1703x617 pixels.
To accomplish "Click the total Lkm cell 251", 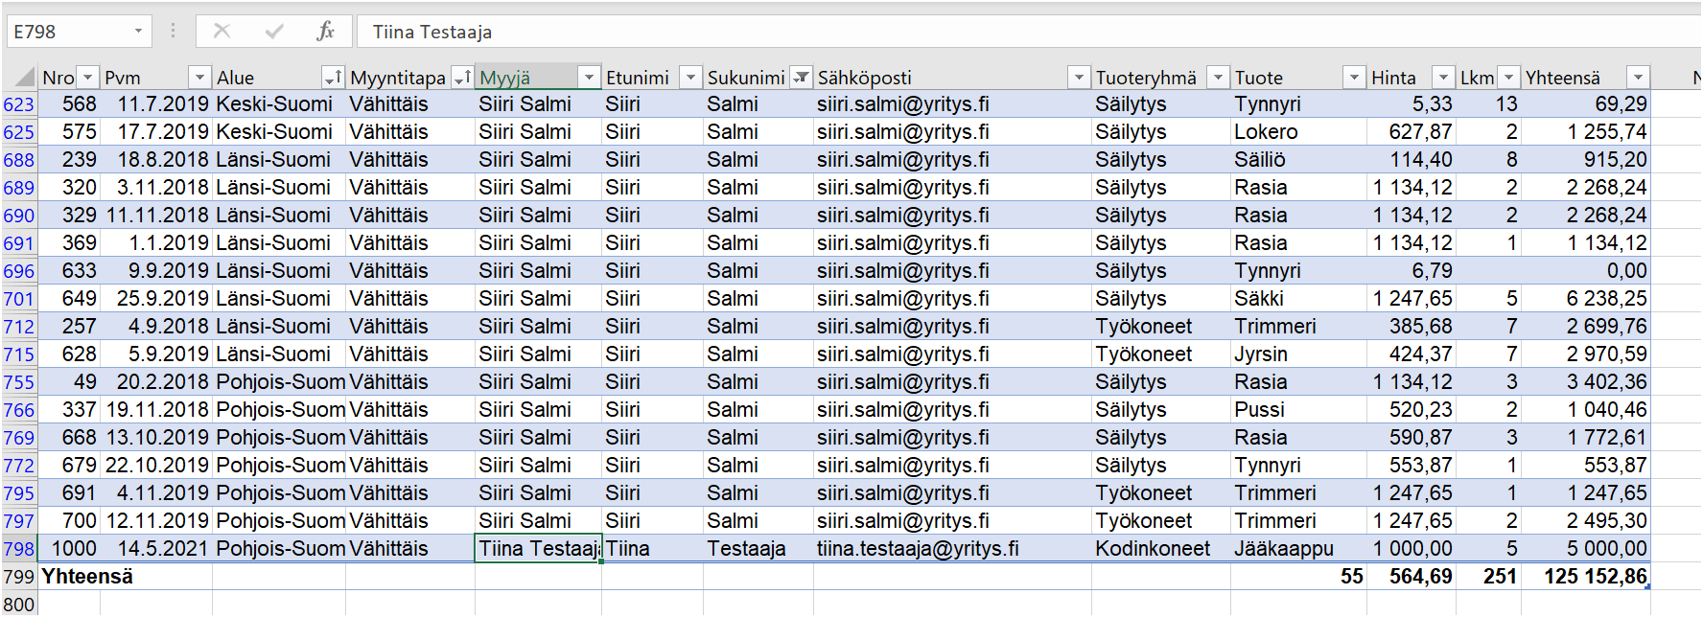I will [x=1488, y=577].
